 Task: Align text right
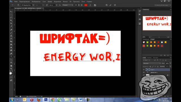point(81,5)
